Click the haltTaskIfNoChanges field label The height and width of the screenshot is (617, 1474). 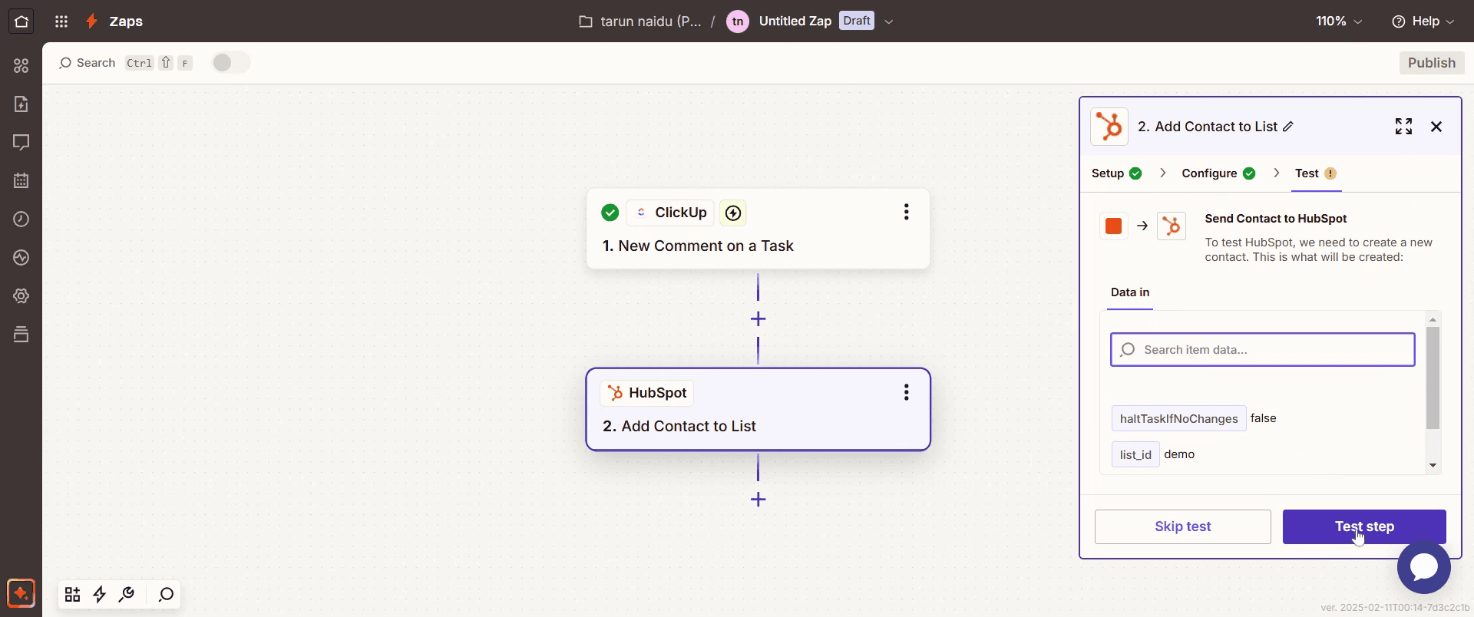(x=1178, y=418)
